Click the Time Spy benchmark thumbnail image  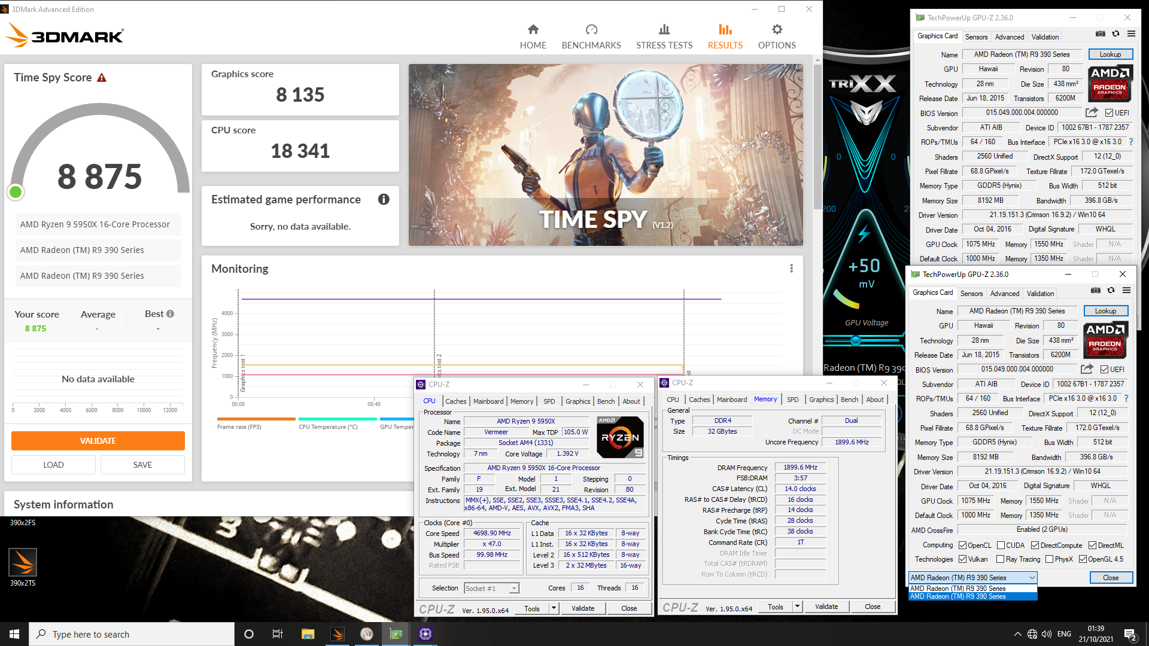click(606, 155)
